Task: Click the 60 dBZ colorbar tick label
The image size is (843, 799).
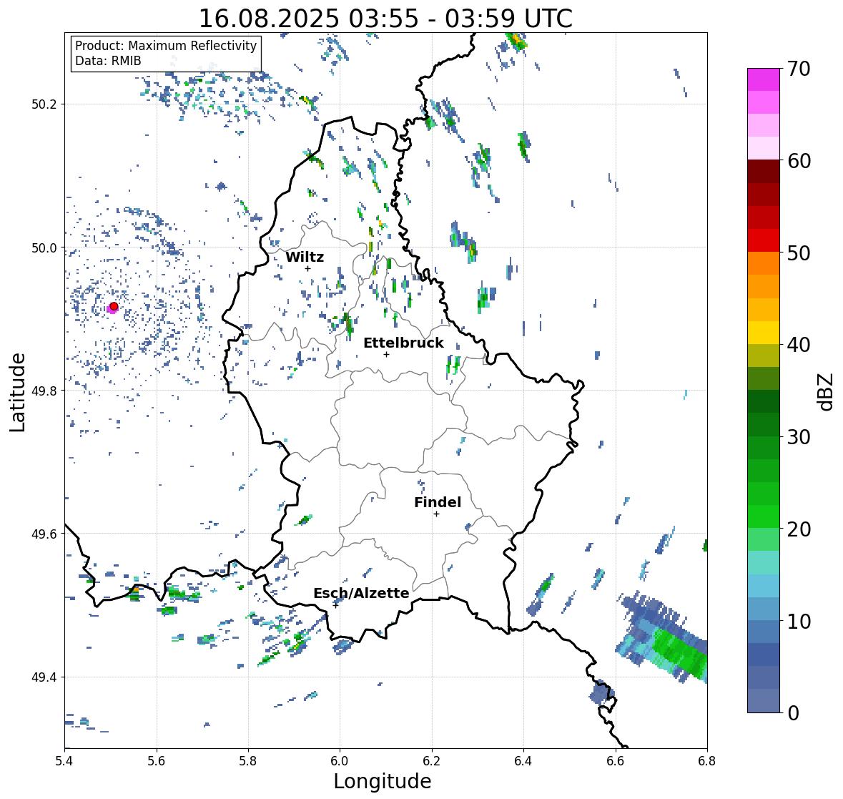Action: 799,161
